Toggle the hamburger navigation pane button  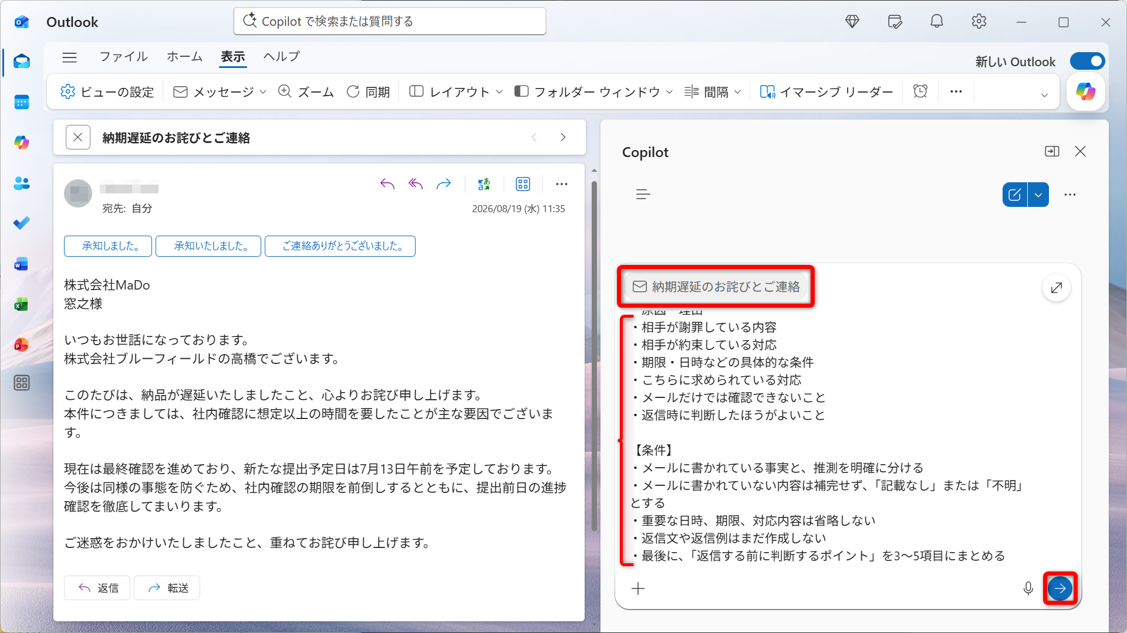[x=70, y=57]
